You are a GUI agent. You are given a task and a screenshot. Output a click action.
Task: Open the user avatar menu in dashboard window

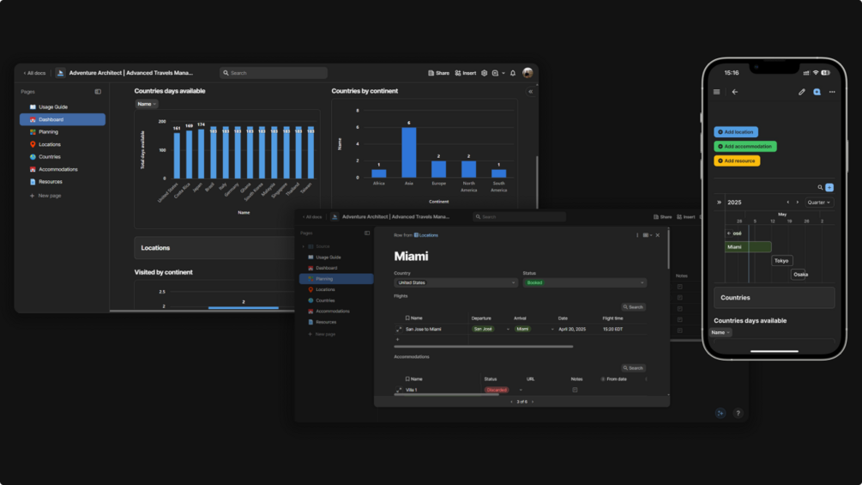[x=527, y=73]
